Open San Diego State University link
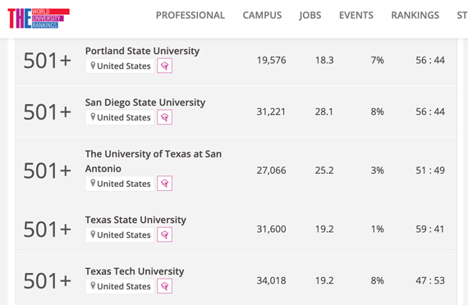Screen dimensions: 468x305 click(x=145, y=102)
